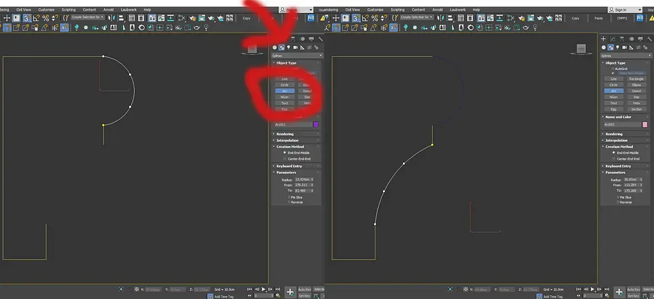Viewport: 654px width, 299px height.
Task: Open Arnold menu in left window
Action: tap(109, 9)
